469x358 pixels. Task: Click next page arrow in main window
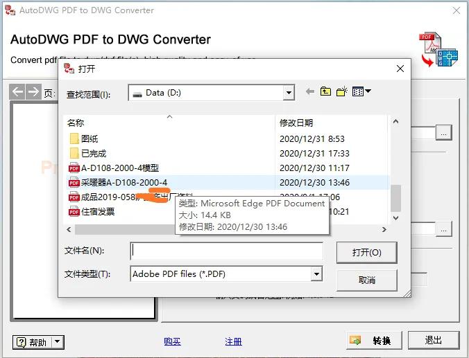[33, 91]
